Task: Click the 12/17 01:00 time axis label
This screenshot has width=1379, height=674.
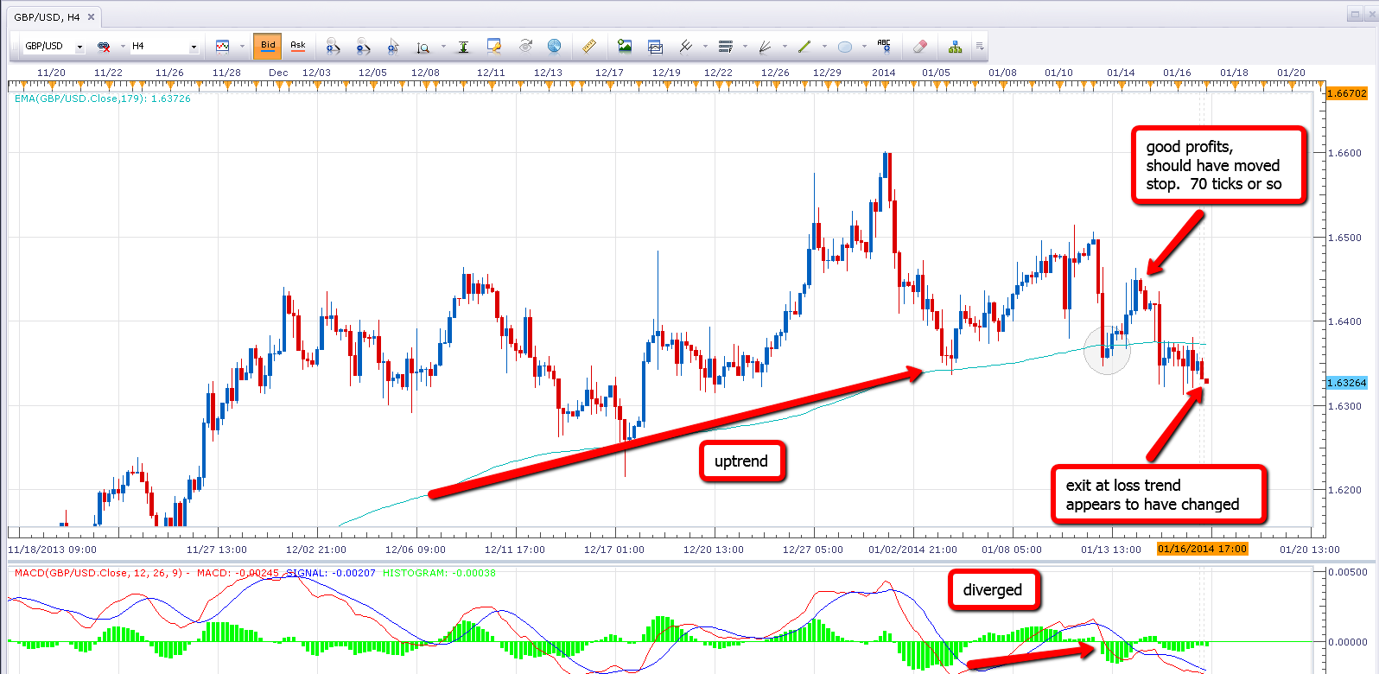Action: pyautogui.click(x=614, y=550)
